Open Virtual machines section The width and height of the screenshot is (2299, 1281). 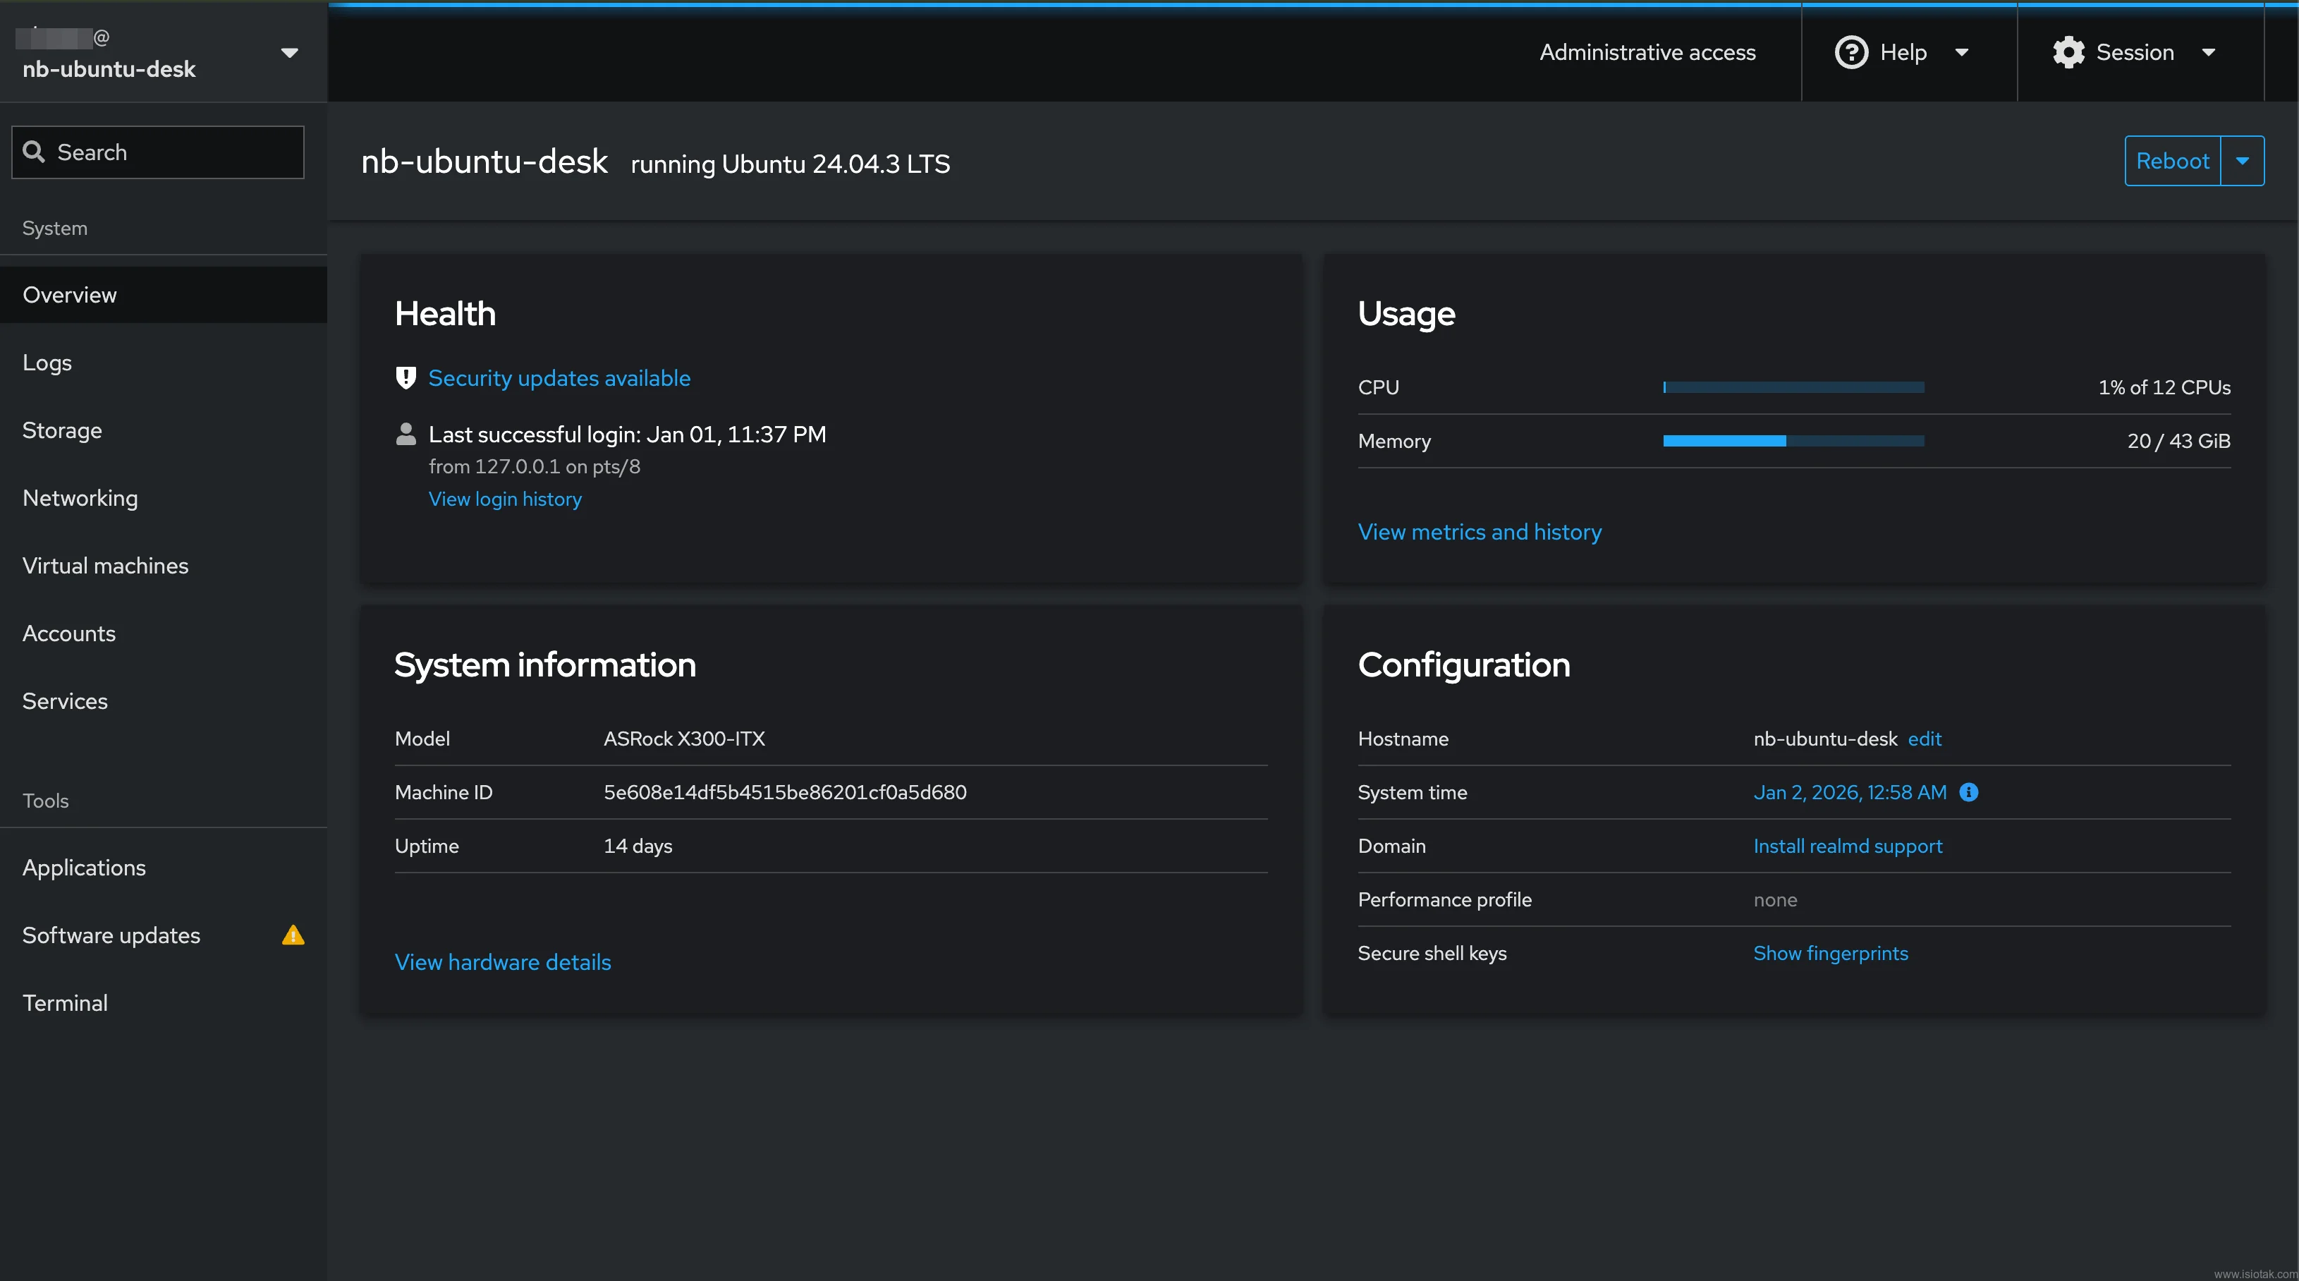click(164, 566)
